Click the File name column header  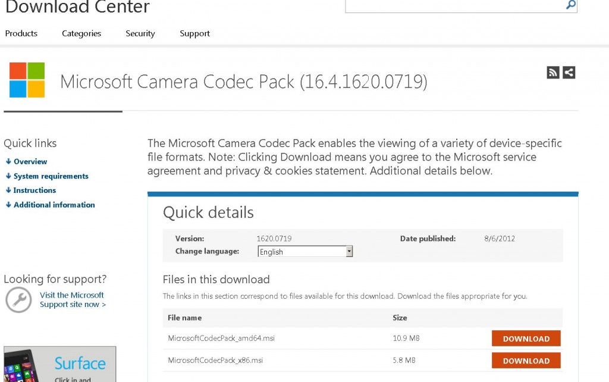[185, 318]
